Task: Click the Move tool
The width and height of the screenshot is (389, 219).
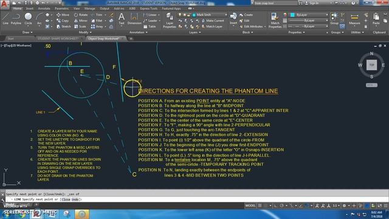Action: click(x=63, y=15)
